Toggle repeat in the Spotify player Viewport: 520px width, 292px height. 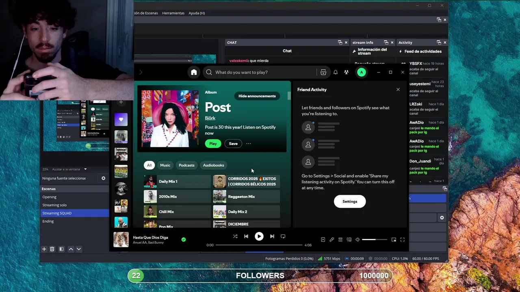pyautogui.click(x=283, y=236)
